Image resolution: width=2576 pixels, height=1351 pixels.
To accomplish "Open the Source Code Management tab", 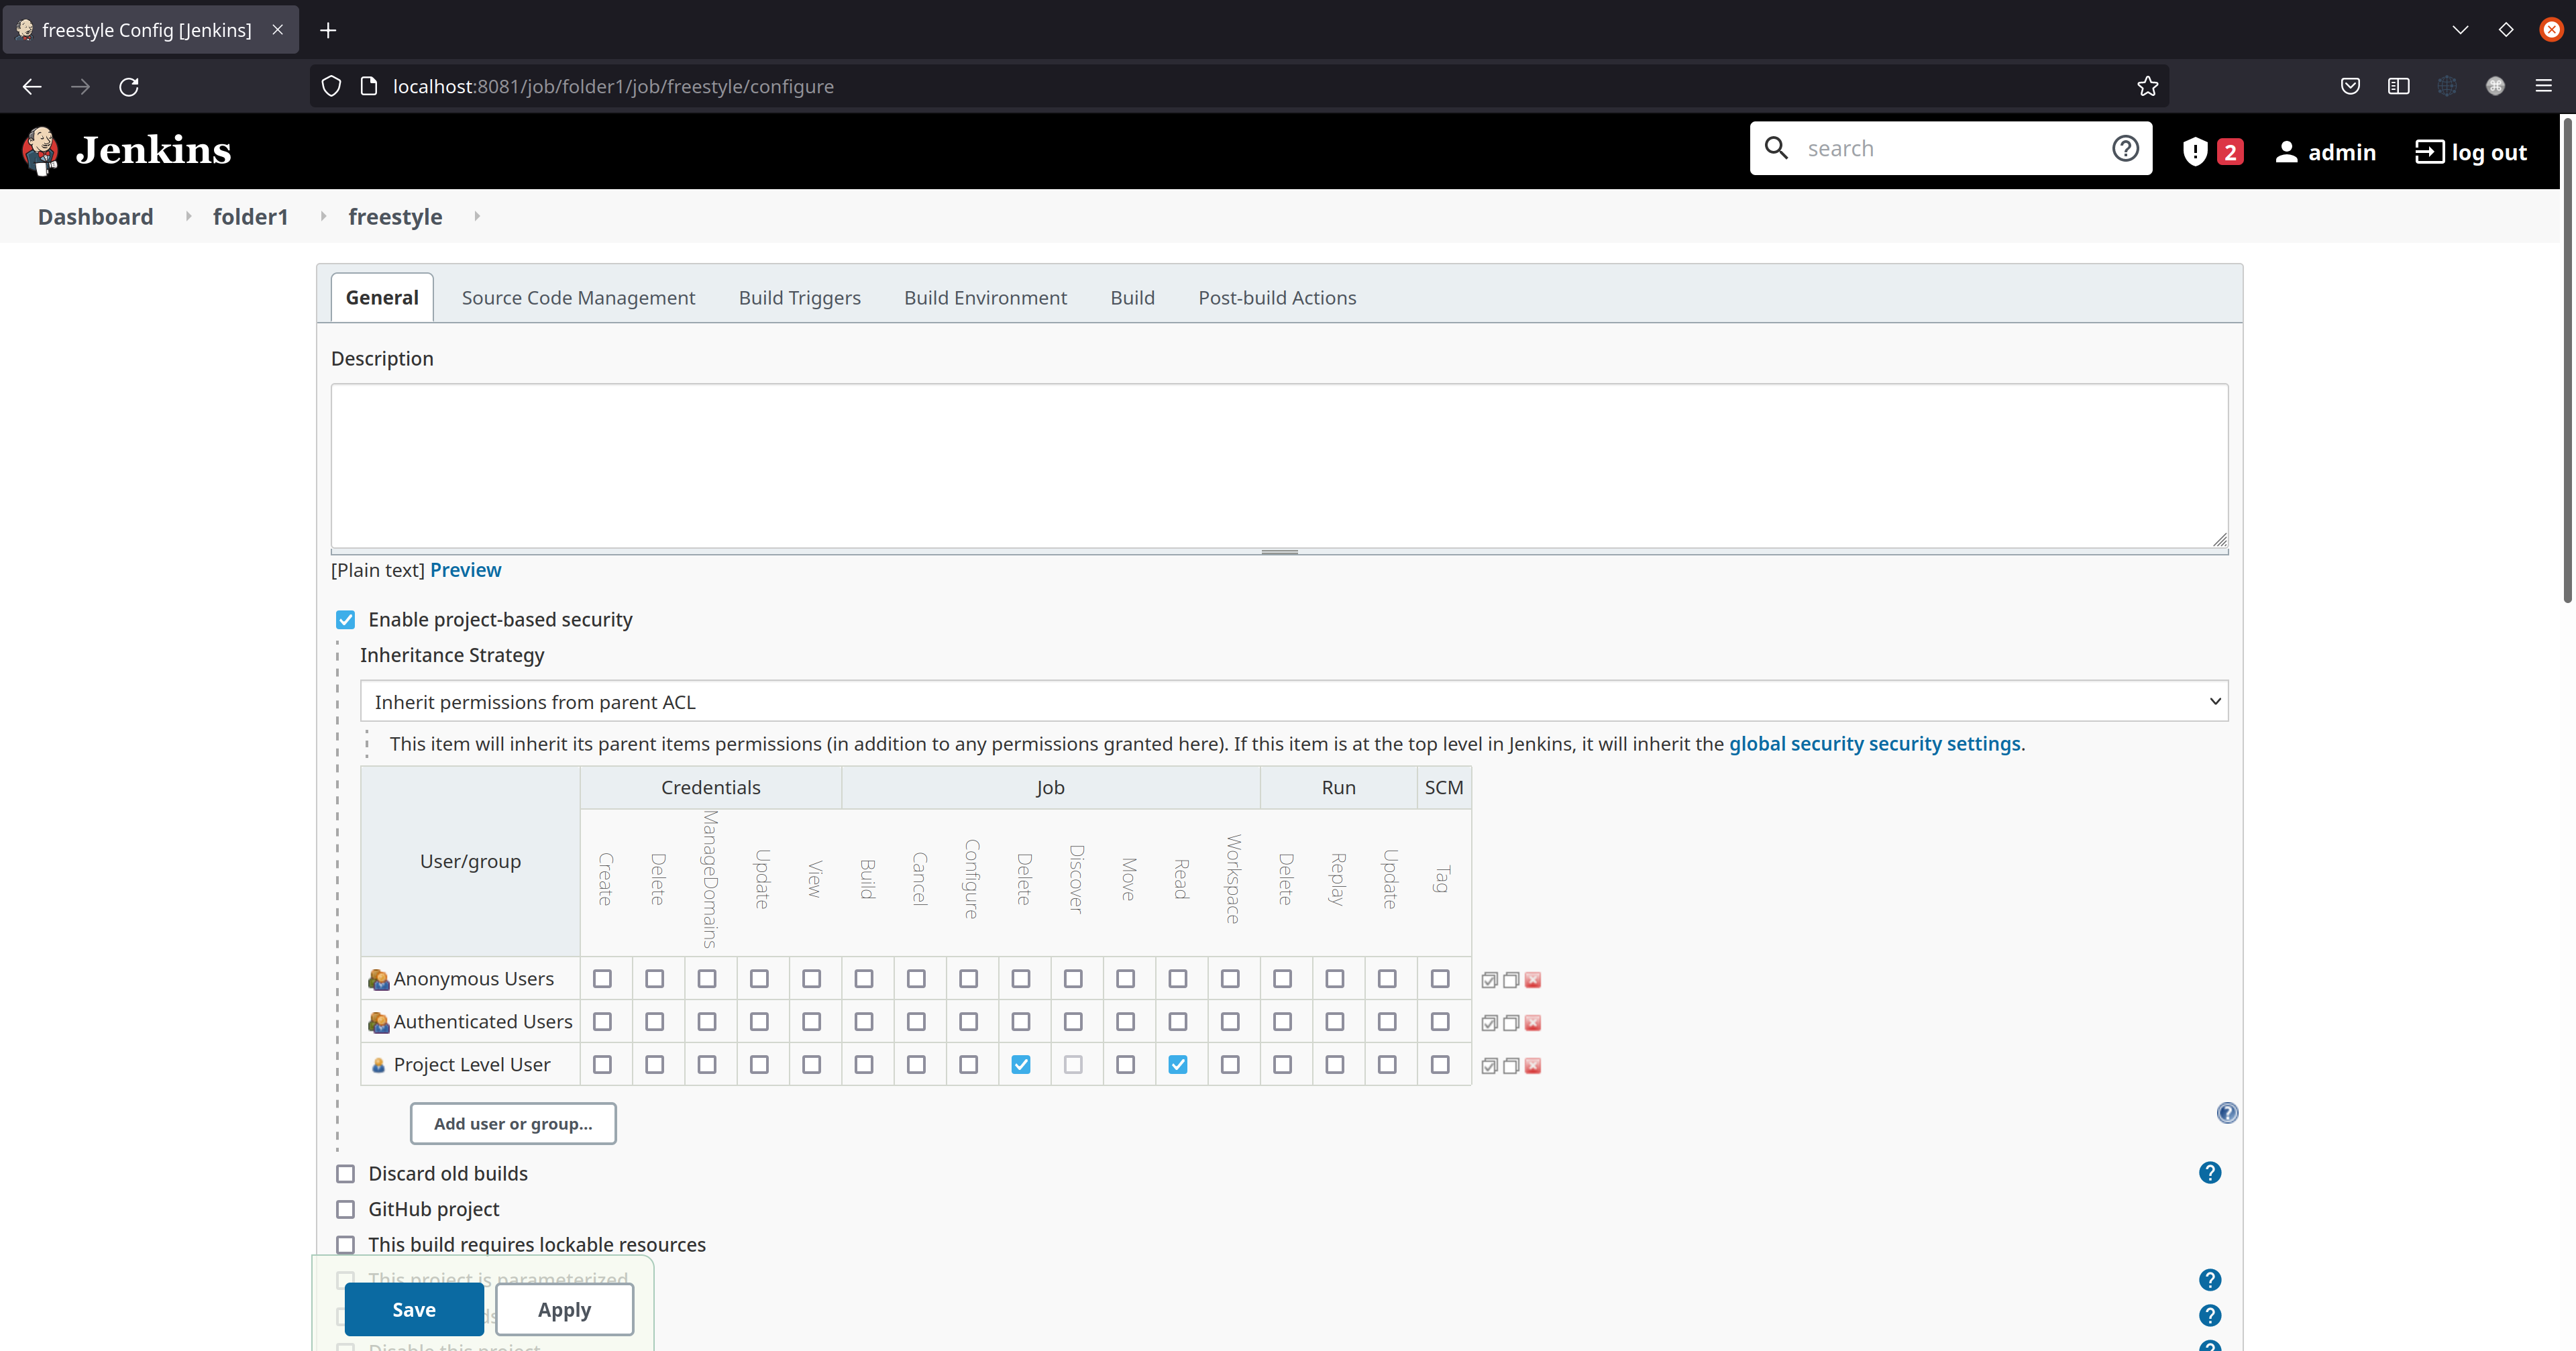I will [578, 297].
